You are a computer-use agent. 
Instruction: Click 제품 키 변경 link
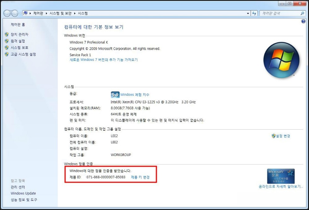coord(140,177)
